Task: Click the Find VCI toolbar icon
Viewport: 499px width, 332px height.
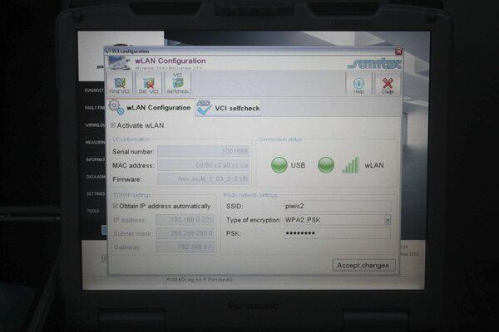Action: point(119,85)
